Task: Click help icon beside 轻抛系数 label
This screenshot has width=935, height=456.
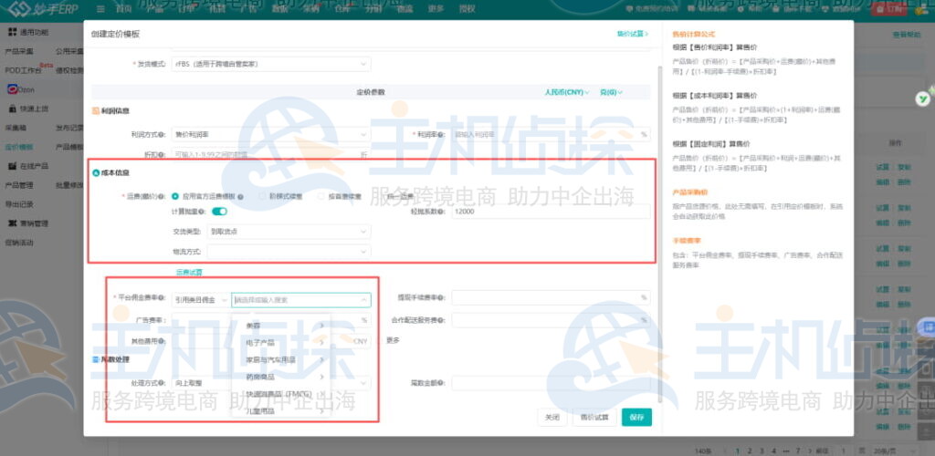Action: click(441, 212)
